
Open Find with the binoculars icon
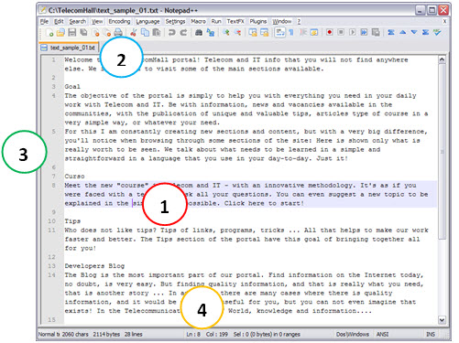(x=199, y=32)
